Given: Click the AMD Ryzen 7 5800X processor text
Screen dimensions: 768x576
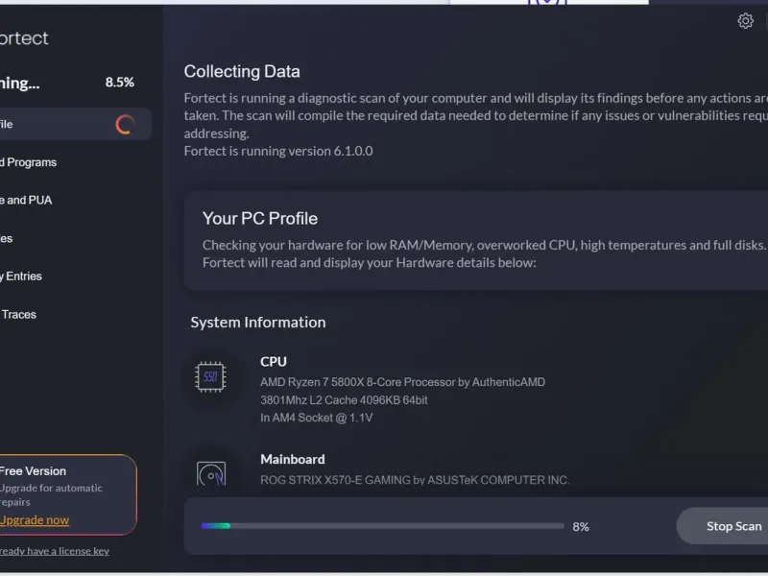Looking at the screenshot, I should click(402, 382).
